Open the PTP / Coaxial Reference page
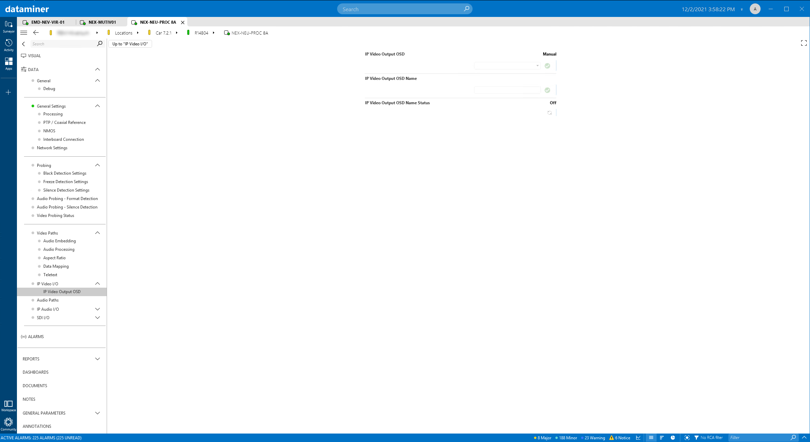The width and height of the screenshot is (810, 442). tap(64, 122)
